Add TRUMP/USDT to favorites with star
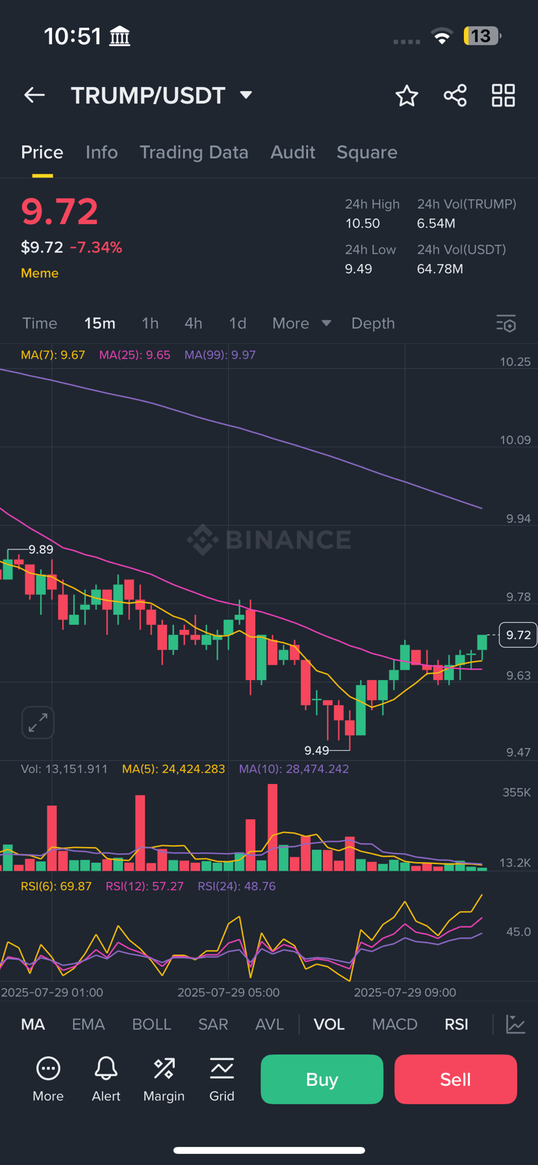 pos(407,96)
